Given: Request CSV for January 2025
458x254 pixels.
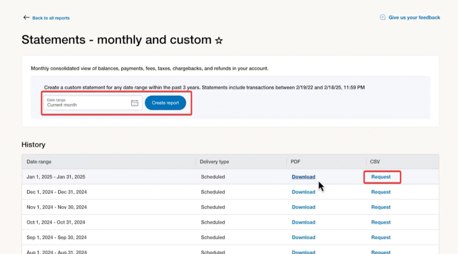Looking at the screenshot, I should (x=381, y=177).
